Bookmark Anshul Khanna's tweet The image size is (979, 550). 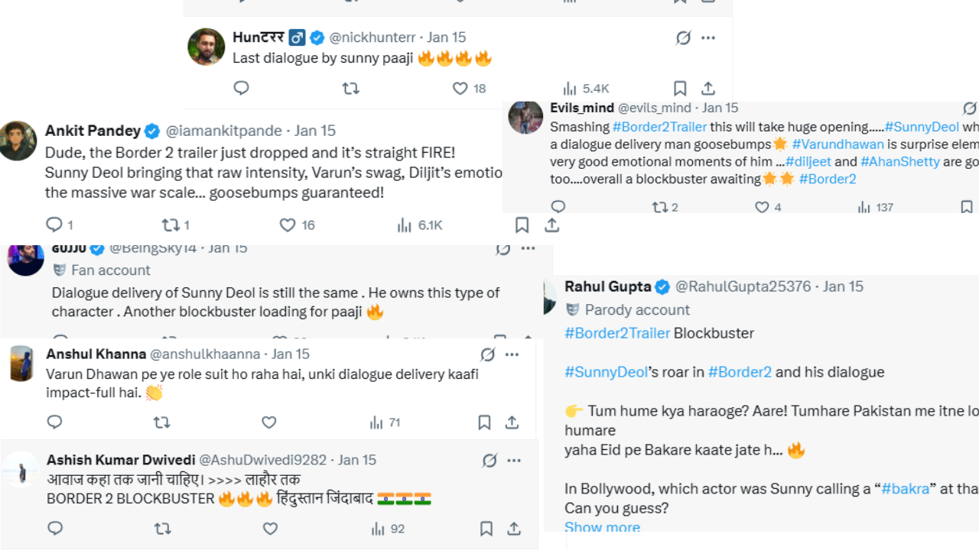[484, 422]
